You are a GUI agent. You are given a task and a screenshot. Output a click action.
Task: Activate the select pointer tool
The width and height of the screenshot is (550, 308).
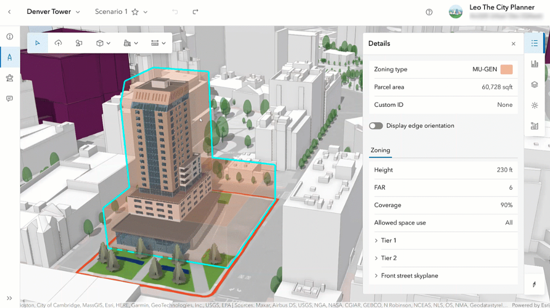tap(38, 43)
